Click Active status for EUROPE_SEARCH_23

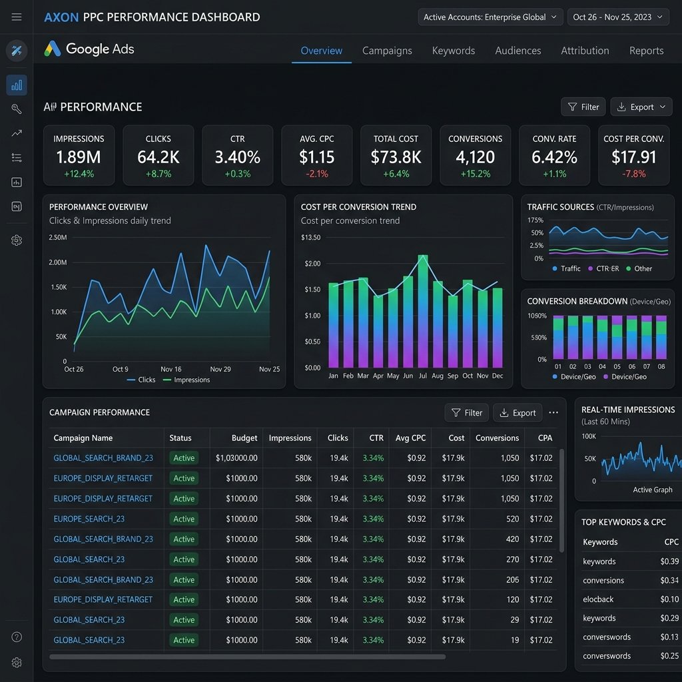184,518
